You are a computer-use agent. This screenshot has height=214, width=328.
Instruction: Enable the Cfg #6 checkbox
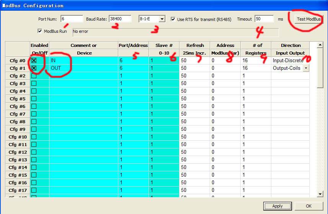coord(34,106)
